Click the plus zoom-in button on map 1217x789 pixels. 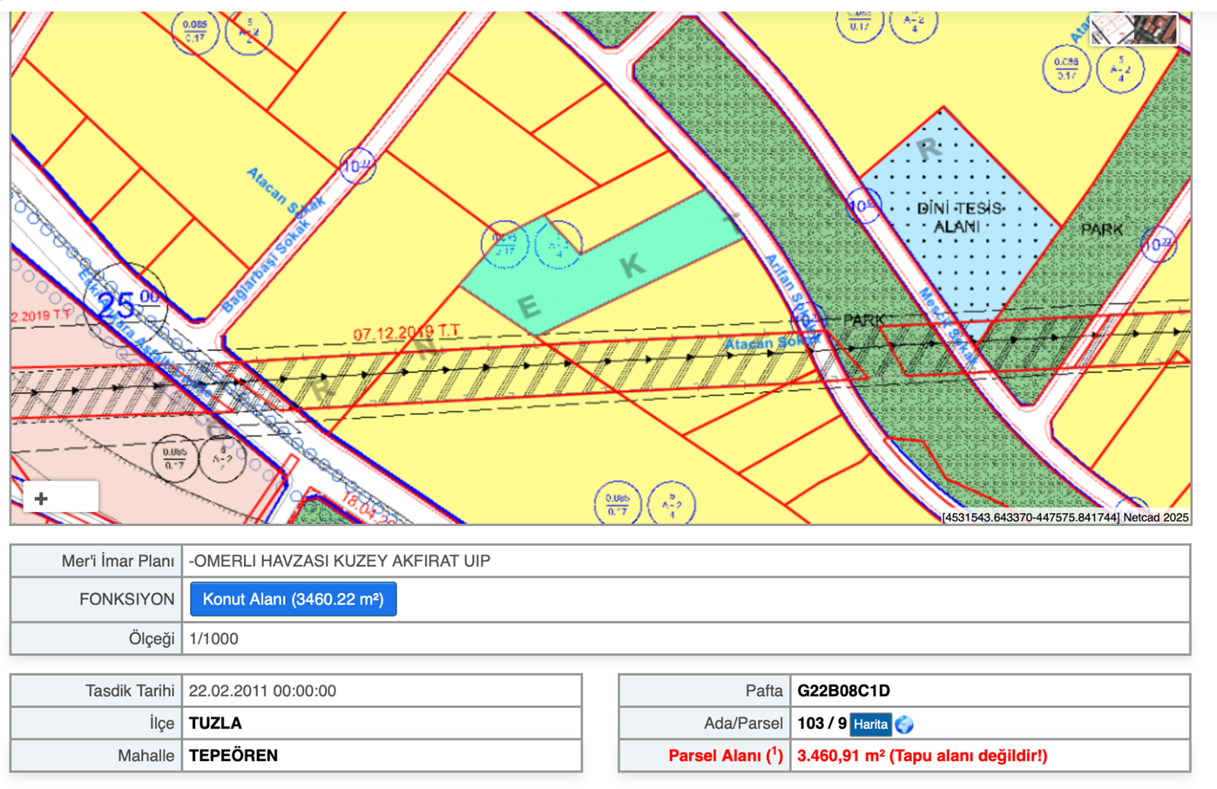[42, 498]
